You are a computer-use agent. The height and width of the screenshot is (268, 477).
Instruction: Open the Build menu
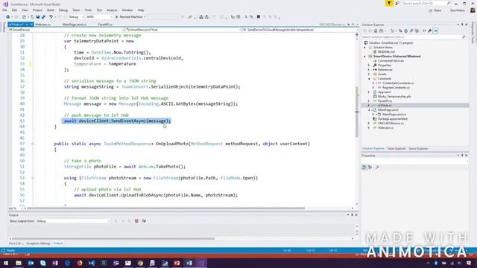[51, 10]
